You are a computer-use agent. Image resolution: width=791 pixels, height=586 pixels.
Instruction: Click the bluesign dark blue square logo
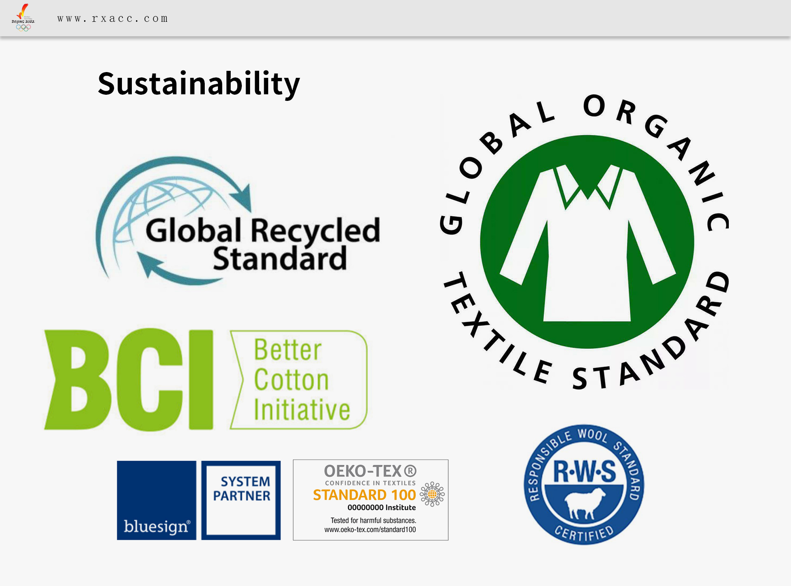pos(157,500)
